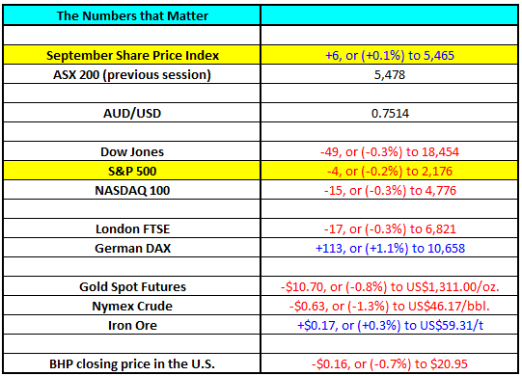Click the 'The Numbers that Matter' header cell
Screen dimensions: 522x376
[x=132, y=15]
